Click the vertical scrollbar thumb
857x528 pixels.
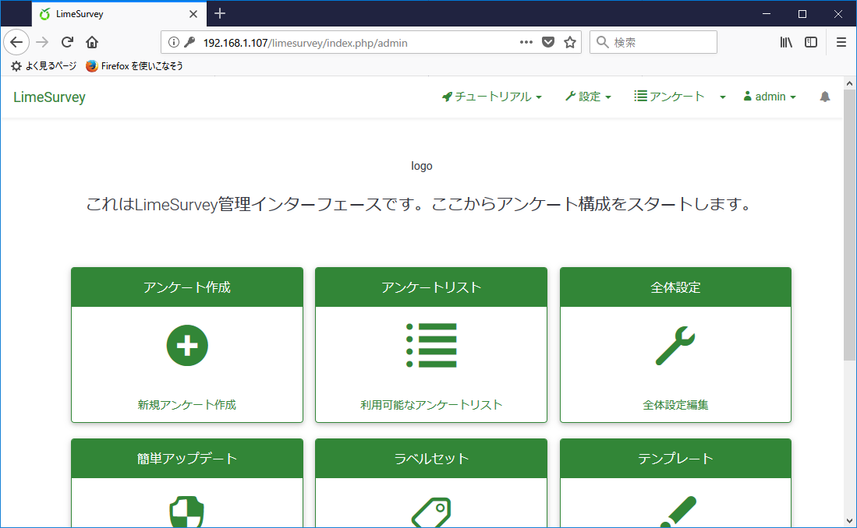(x=848, y=224)
